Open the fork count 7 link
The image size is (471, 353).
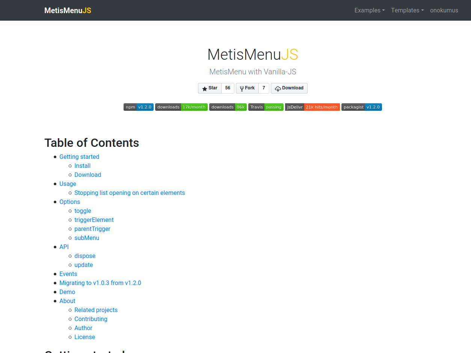(264, 88)
